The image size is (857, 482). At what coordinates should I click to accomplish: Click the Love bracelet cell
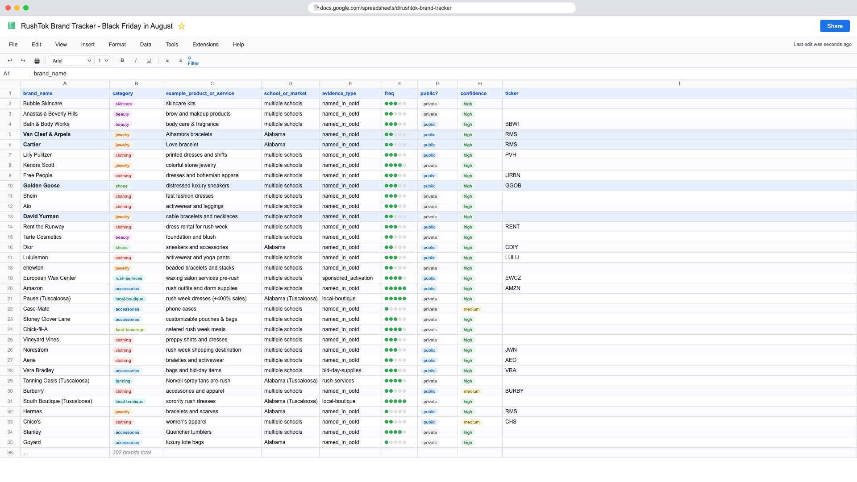coord(212,145)
